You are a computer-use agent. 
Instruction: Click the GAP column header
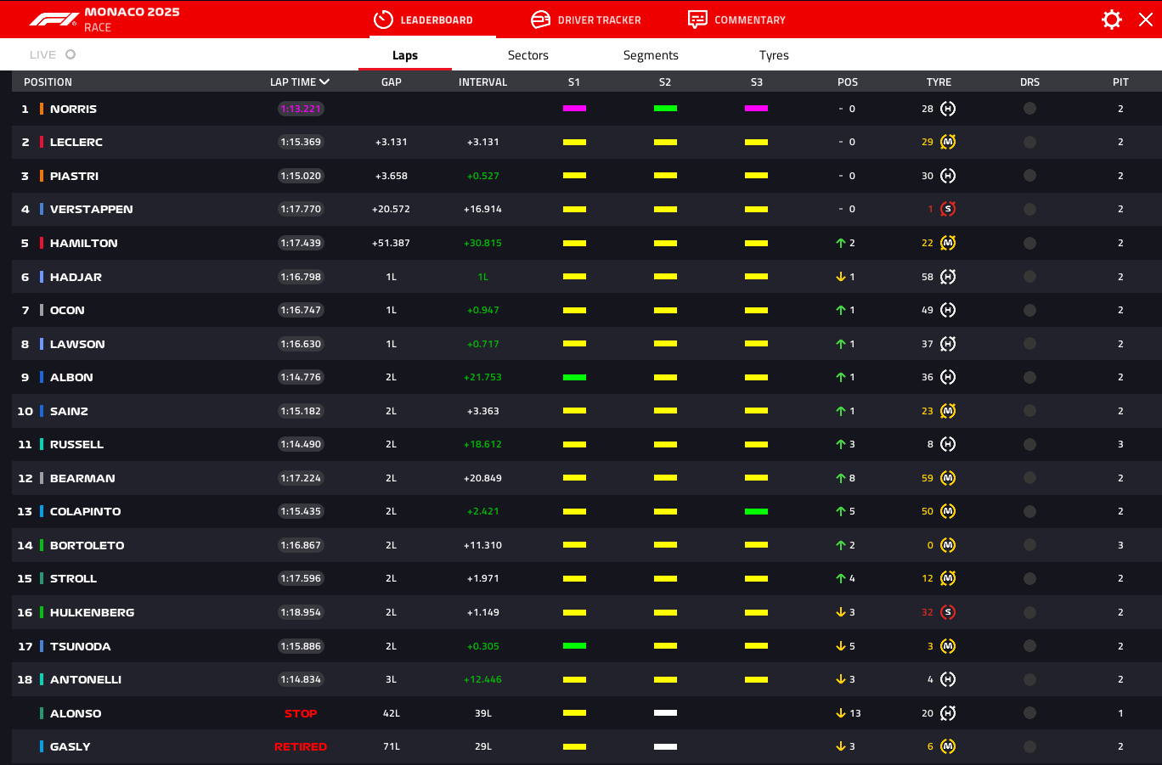392,82
